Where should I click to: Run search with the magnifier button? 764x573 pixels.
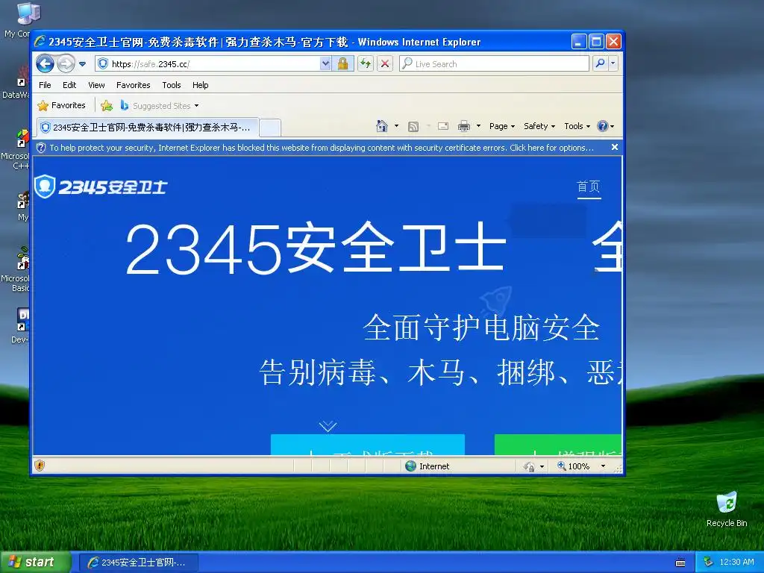click(601, 63)
